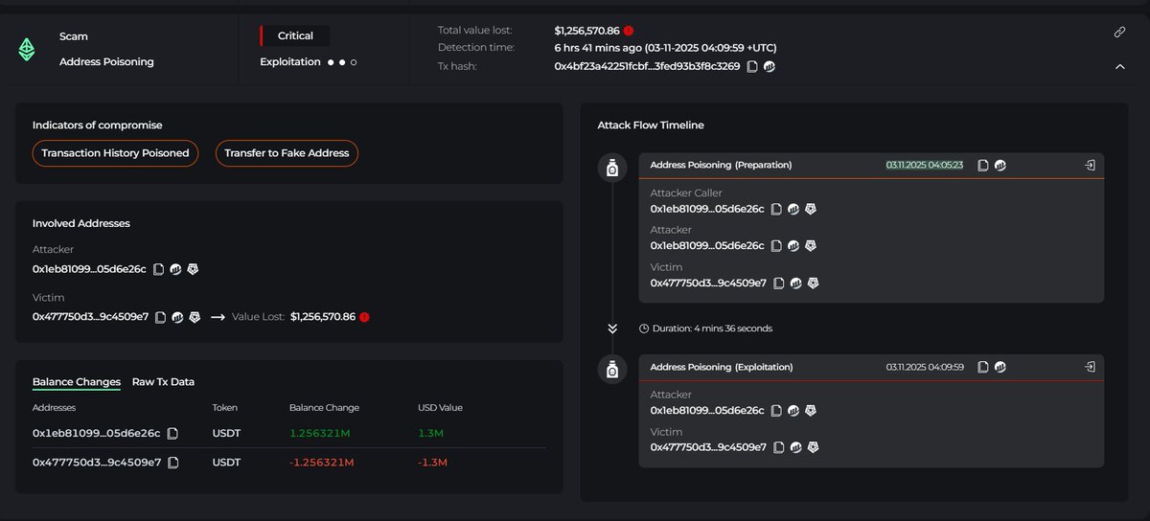The image size is (1150, 521).
Task: Switch to the Raw Tx Data tab
Action: [163, 382]
